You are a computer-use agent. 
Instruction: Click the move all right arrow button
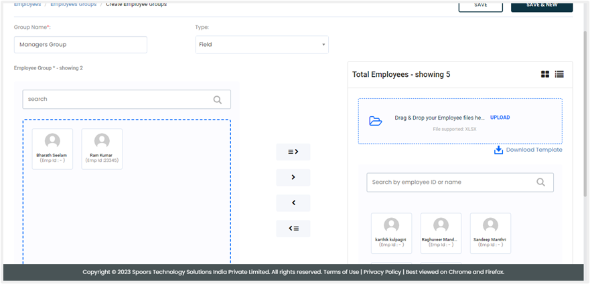(293, 152)
